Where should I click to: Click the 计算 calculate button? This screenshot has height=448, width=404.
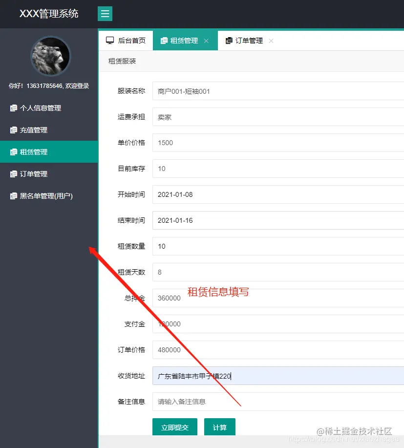[x=219, y=427]
